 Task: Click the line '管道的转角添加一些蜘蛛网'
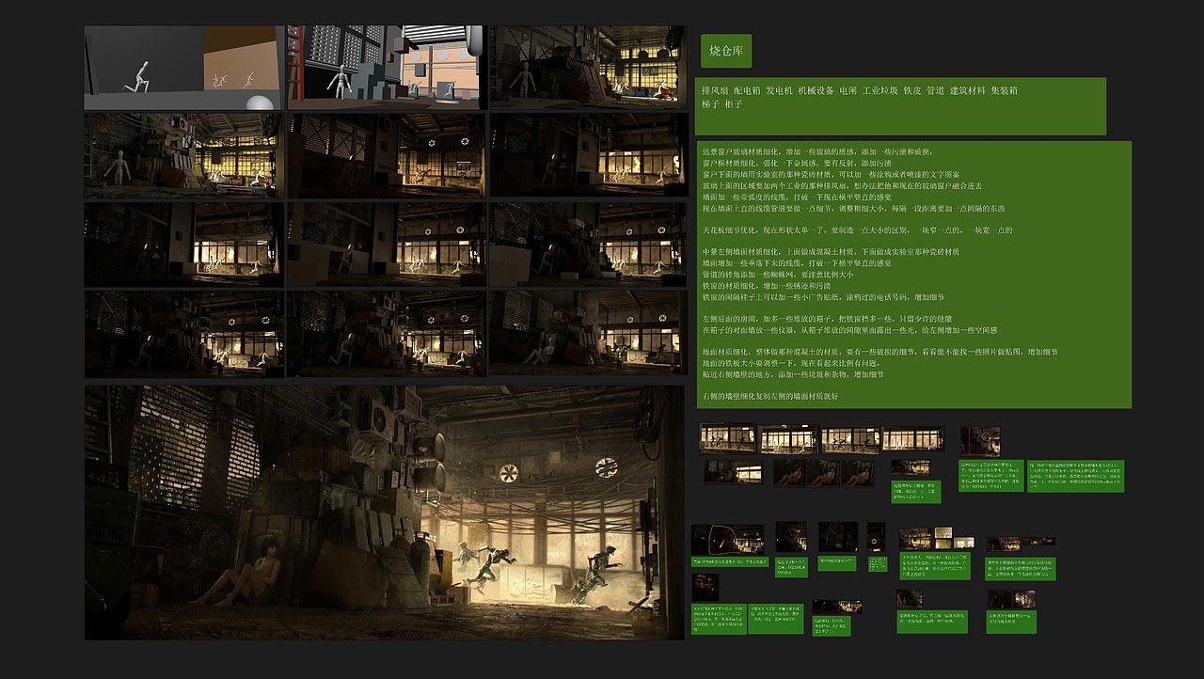point(778,275)
